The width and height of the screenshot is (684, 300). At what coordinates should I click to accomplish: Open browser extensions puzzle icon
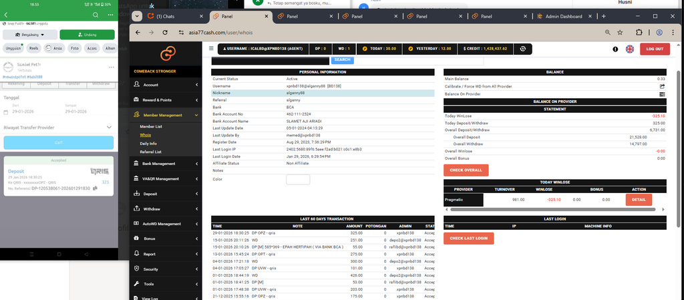tap(639, 32)
